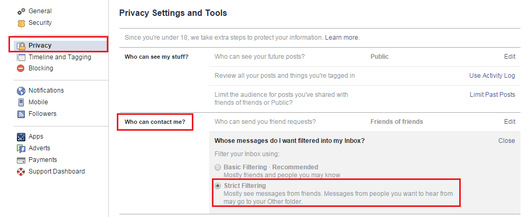Edit who can see your future posts
The width and height of the screenshot is (530, 217).
(x=509, y=57)
